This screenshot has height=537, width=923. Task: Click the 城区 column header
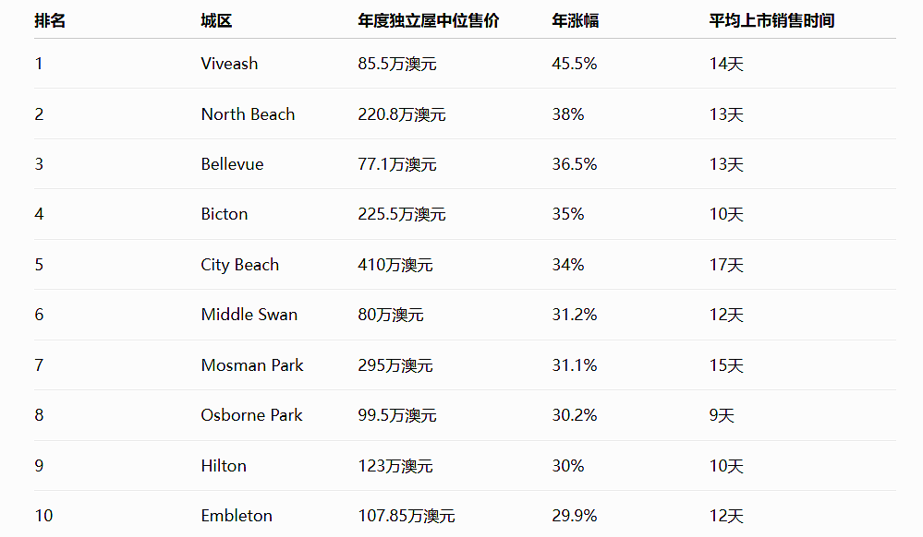point(216,20)
